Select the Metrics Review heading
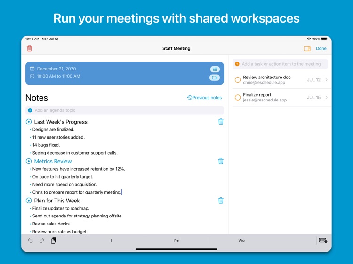The width and height of the screenshot is (353, 264). click(53, 161)
